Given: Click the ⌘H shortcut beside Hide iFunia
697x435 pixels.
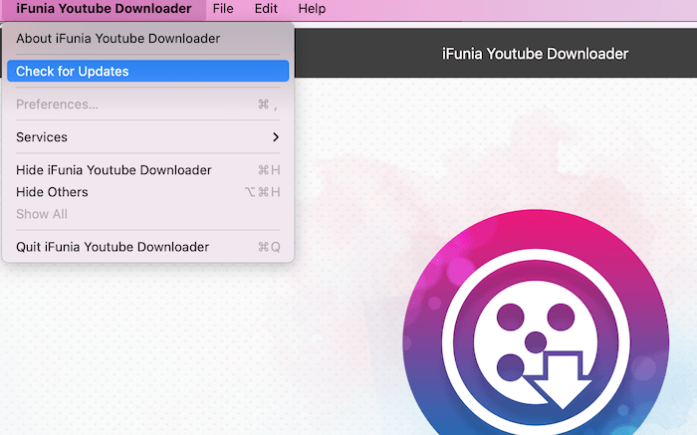Looking at the screenshot, I should tap(269, 170).
